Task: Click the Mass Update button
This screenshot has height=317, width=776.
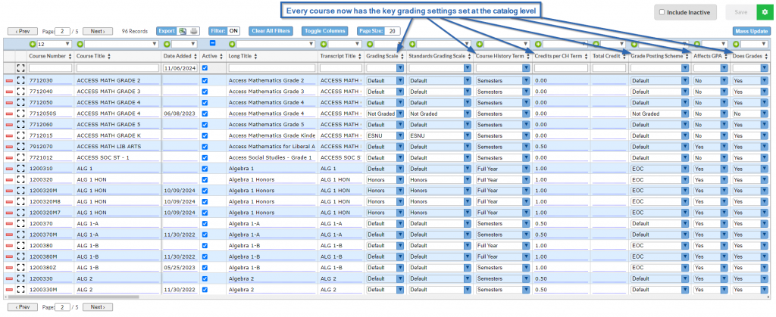Action: [x=751, y=31]
